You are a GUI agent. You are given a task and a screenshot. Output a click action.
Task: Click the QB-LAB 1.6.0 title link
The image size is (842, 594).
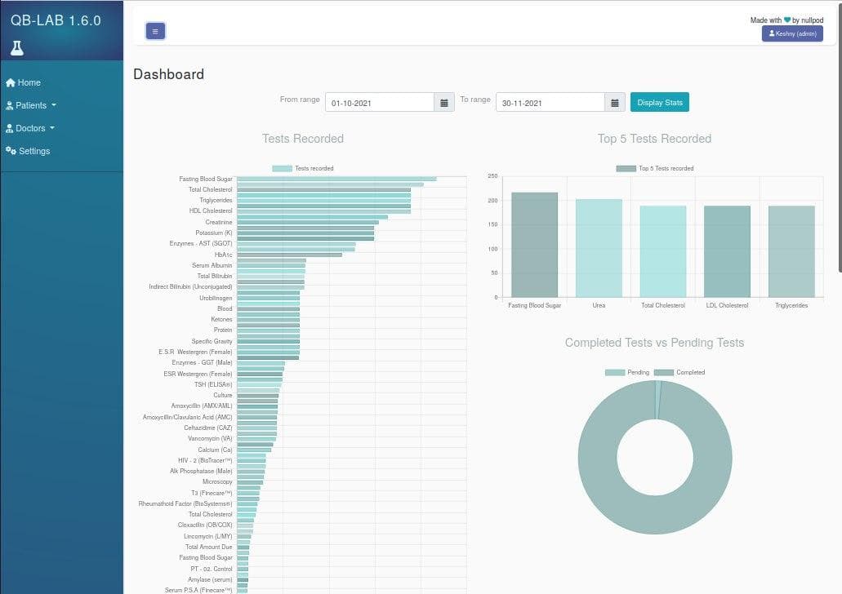[56, 20]
